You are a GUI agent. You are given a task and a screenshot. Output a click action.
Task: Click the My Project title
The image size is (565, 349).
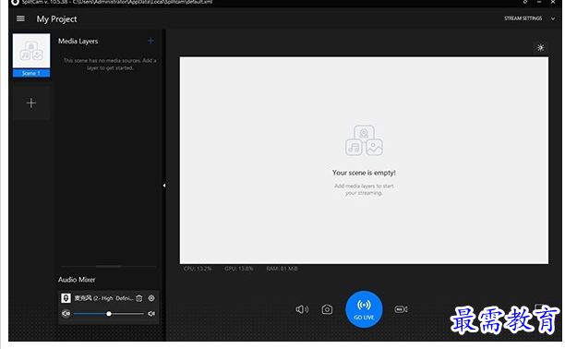pyautogui.click(x=56, y=19)
